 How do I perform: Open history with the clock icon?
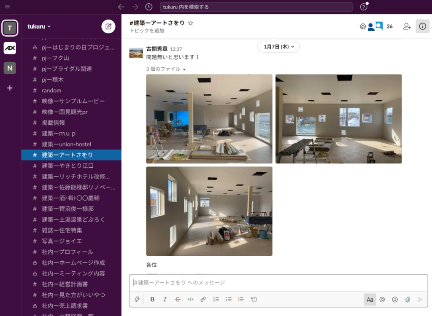(148, 7)
